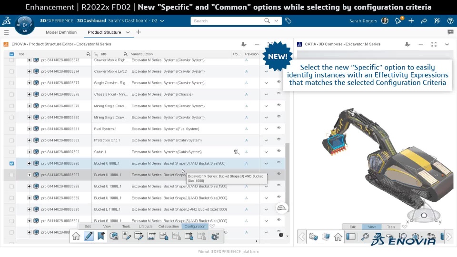Open the View tab in 3D Compose toolbar
The height and width of the screenshot is (257, 457).
(x=372, y=227)
